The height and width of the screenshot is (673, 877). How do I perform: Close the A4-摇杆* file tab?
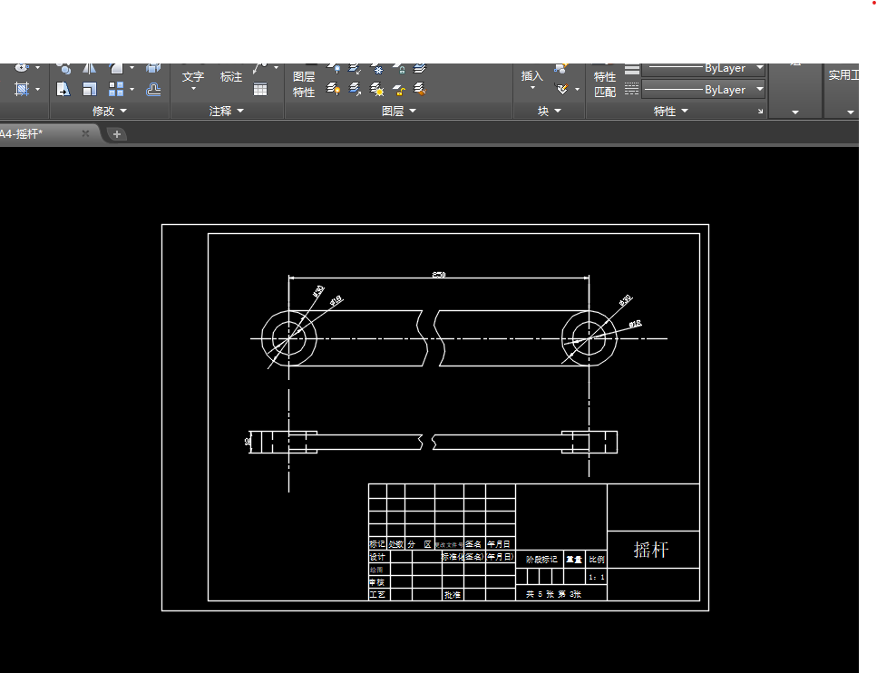(85, 133)
